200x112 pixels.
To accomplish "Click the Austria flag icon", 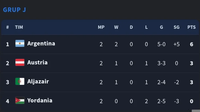I will pyautogui.click(x=20, y=62).
